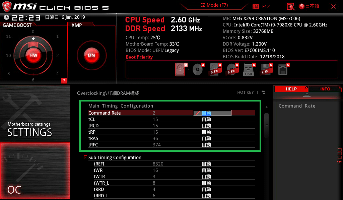Screen dimensions: 343x200
Task: Toggle the GAME BOOST HW knob
Action: [x=33, y=55]
